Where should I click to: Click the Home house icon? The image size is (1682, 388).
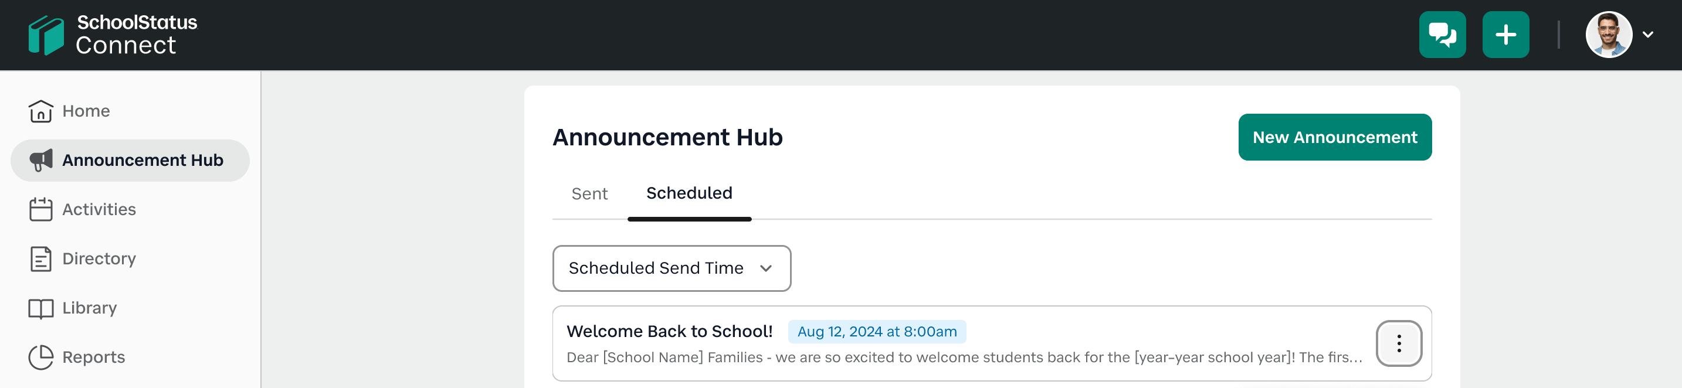[40, 111]
